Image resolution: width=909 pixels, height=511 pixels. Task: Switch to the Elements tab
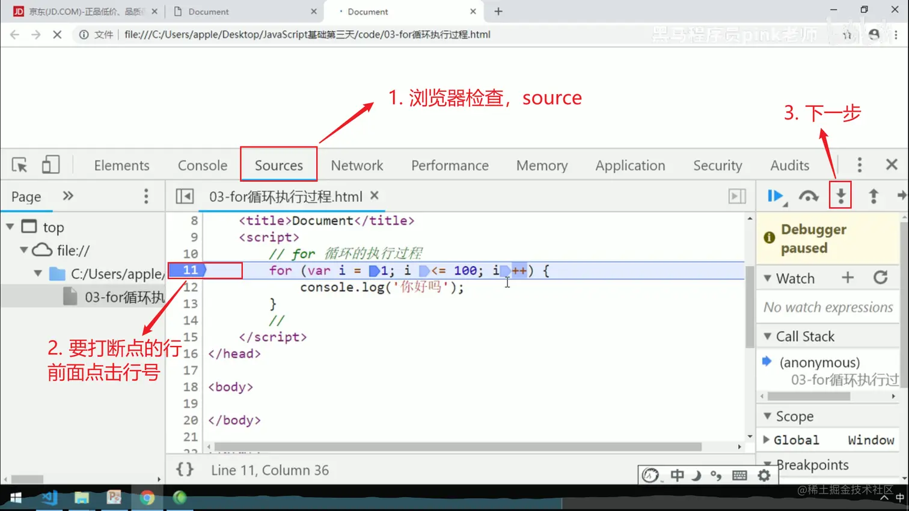[121, 165]
